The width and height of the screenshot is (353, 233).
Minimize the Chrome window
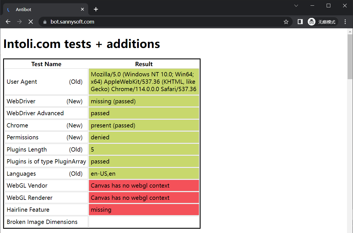point(312,6)
